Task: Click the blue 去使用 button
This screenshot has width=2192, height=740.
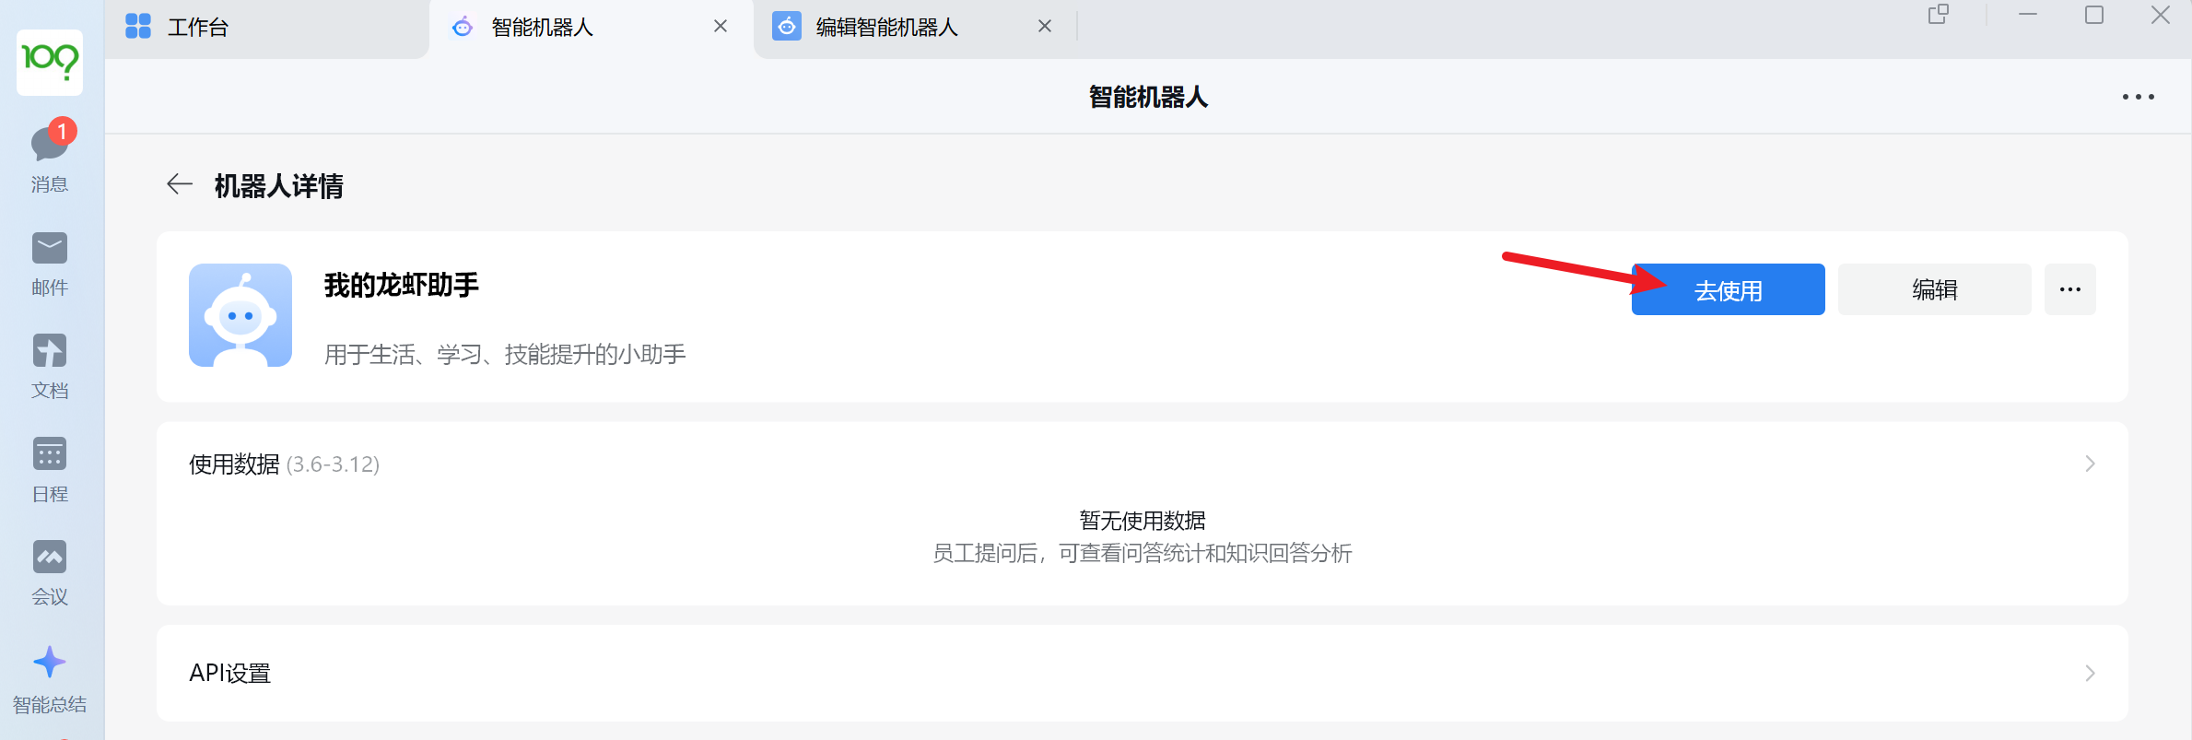Action: click(1728, 290)
